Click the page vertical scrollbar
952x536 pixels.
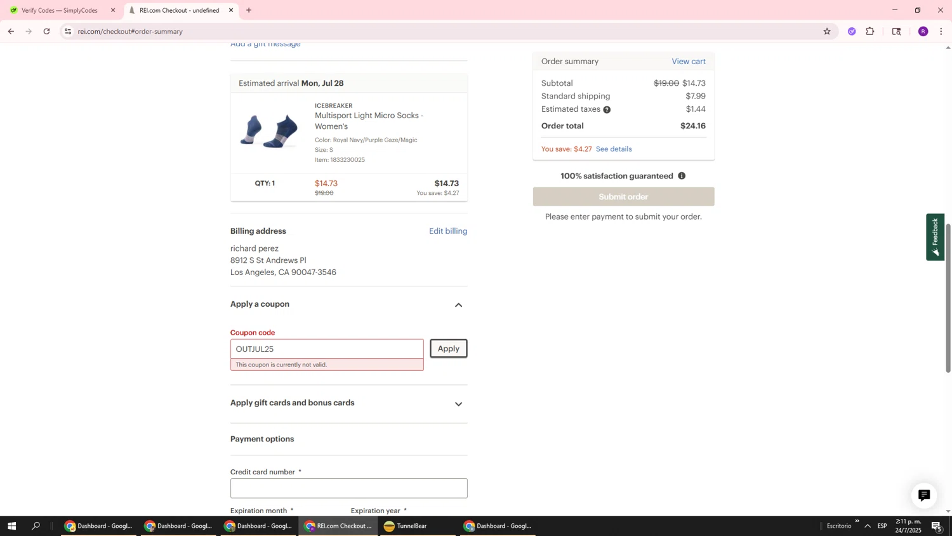(x=948, y=298)
